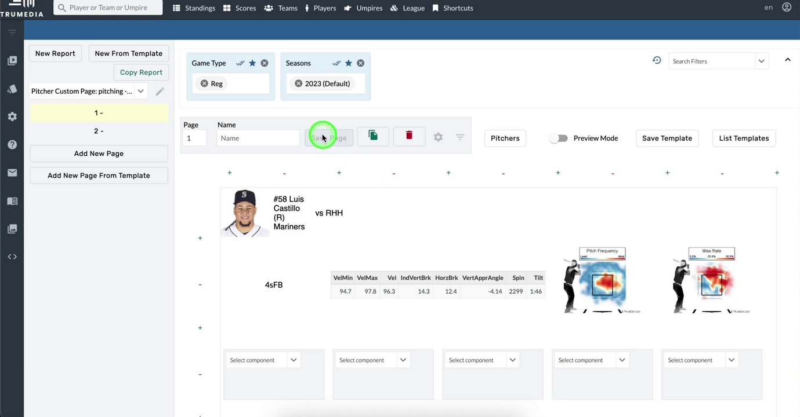Screen dimensions: 800x417
Task: Click the New Report button
Action: (x=55, y=53)
